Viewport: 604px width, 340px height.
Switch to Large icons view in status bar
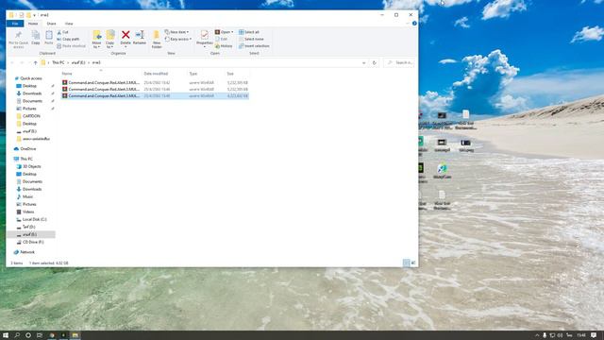point(413,263)
